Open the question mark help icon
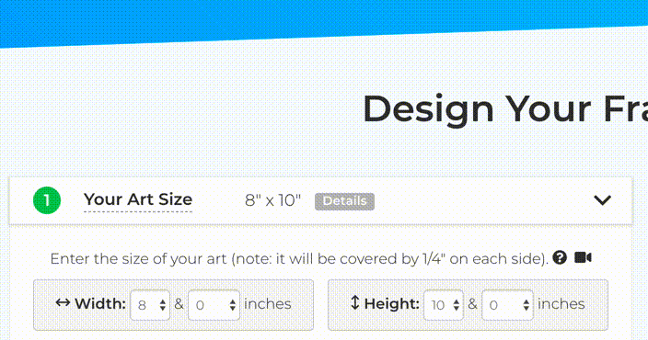Screen dimensions: 648x340 click(x=560, y=257)
